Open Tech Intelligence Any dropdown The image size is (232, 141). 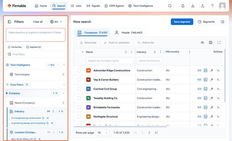point(53,65)
